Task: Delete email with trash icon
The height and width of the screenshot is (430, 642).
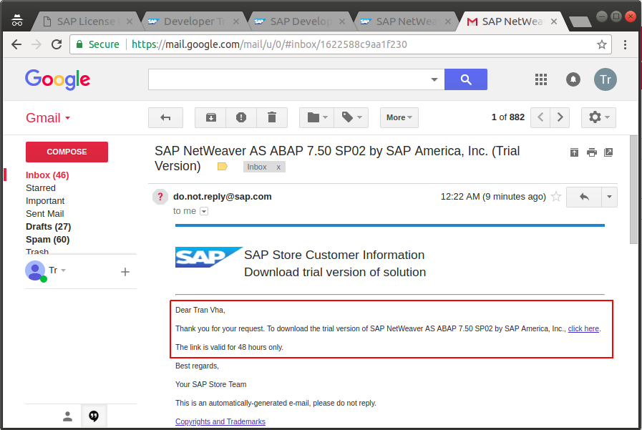Action: tap(272, 118)
